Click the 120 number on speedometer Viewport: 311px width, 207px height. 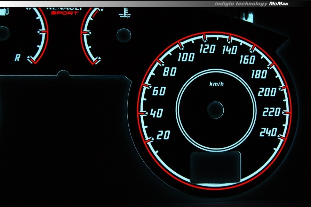pos(207,49)
